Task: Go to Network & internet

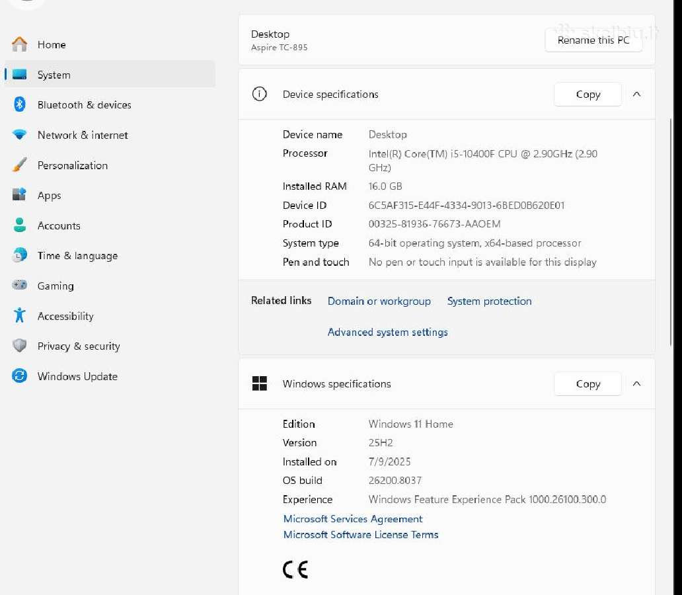Action: 110,135
